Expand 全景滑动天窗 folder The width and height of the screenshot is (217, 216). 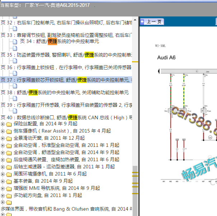3,138
